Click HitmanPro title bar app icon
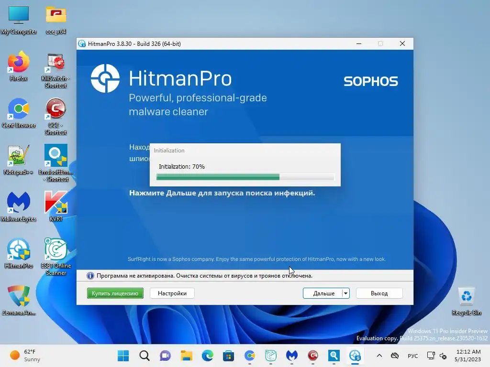This screenshot has width=490, height=367. click(x=82, y=43)
